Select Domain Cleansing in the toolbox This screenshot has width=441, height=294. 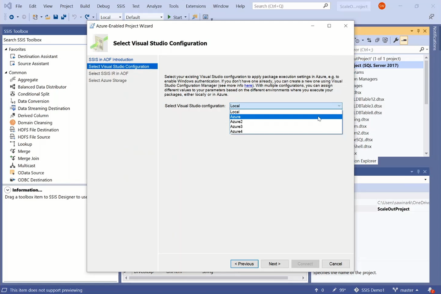(x=35, y=123)
